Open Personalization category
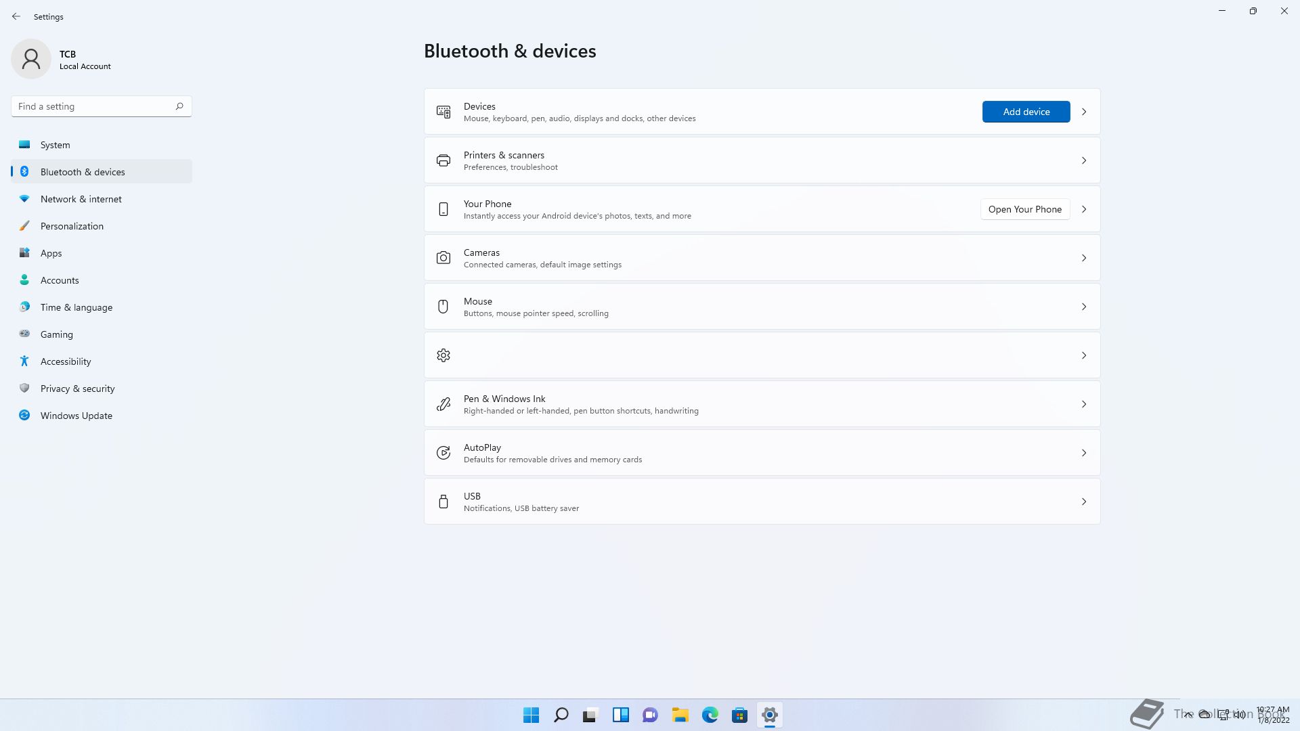This screenshot has width=1300, height=731. (102, 226)
